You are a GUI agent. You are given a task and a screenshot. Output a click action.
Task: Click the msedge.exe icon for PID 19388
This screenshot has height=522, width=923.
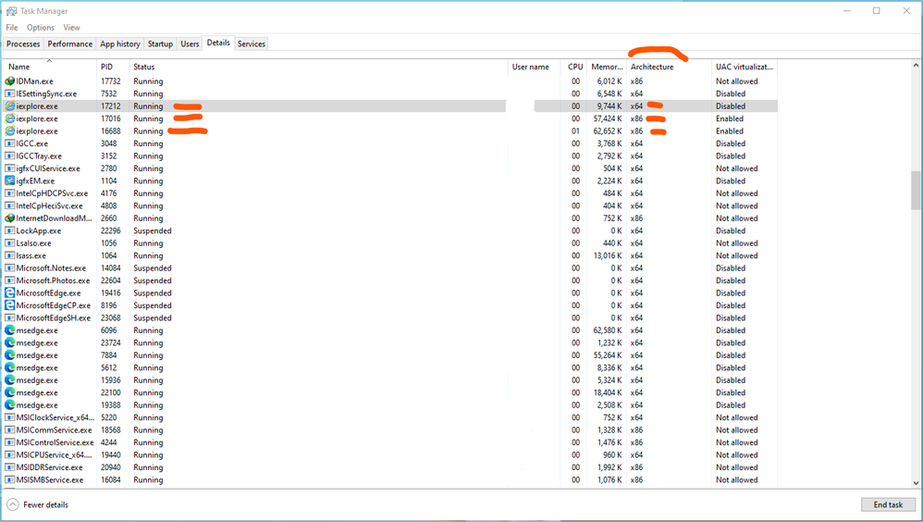tap(9, 404)
